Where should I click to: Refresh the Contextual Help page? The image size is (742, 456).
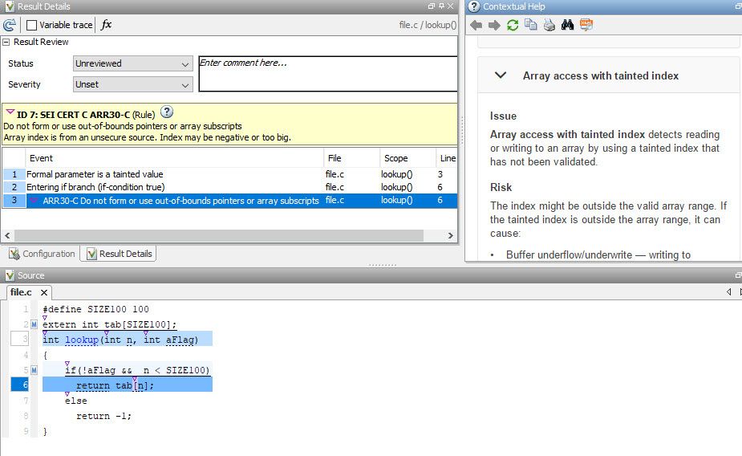click(512, 25)
